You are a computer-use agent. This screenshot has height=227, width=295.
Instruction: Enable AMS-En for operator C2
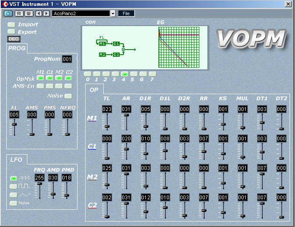(68, 86)
